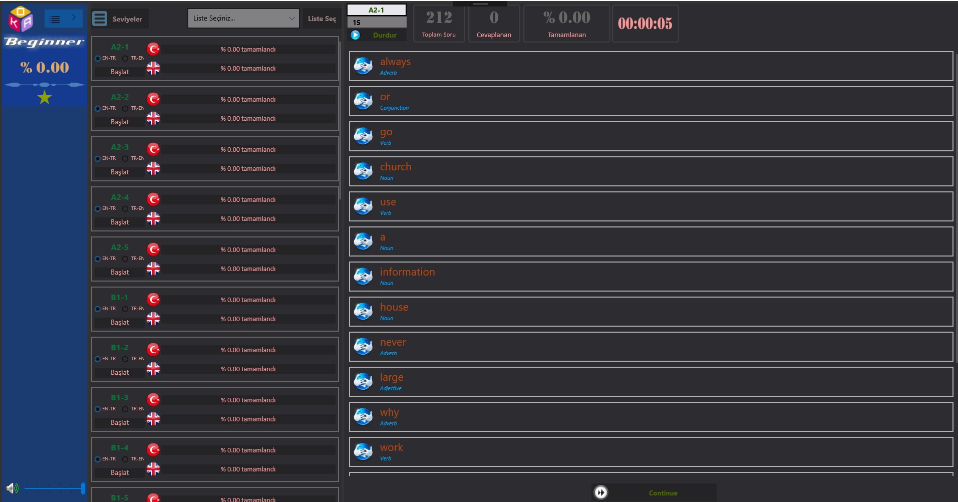Play pronunciation audio for house

coord(363,311)
